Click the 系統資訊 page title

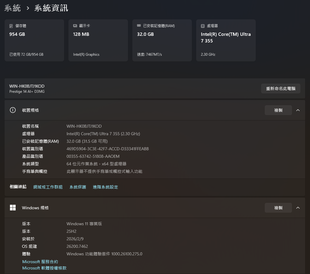(51, 8)
